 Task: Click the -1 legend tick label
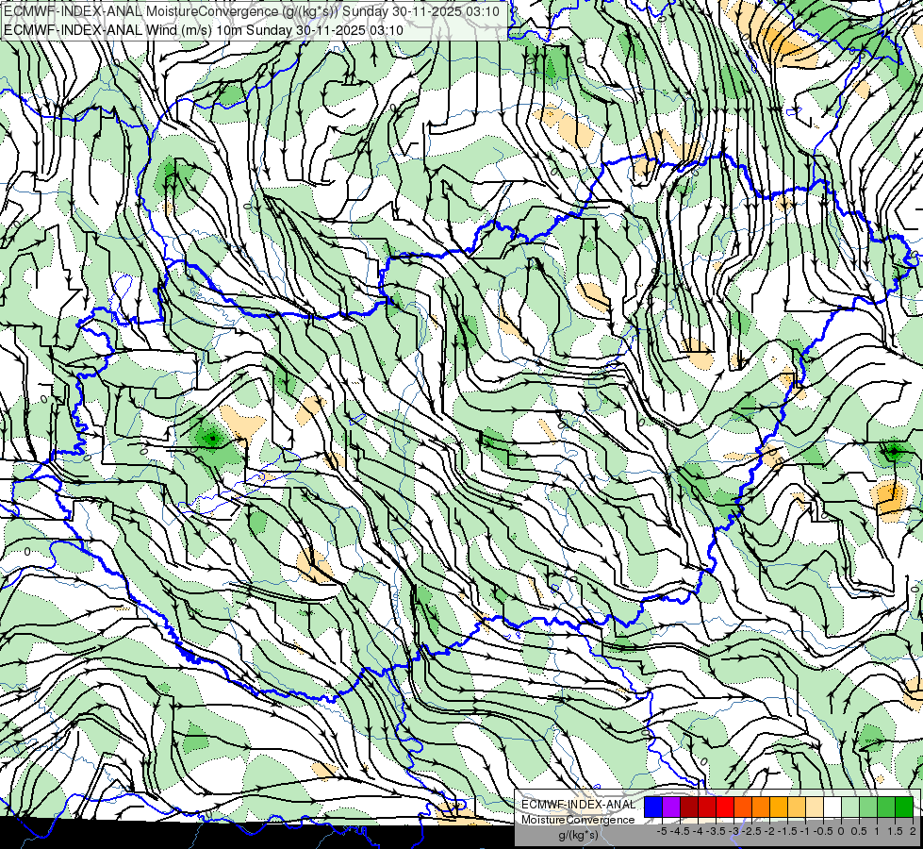805,831
